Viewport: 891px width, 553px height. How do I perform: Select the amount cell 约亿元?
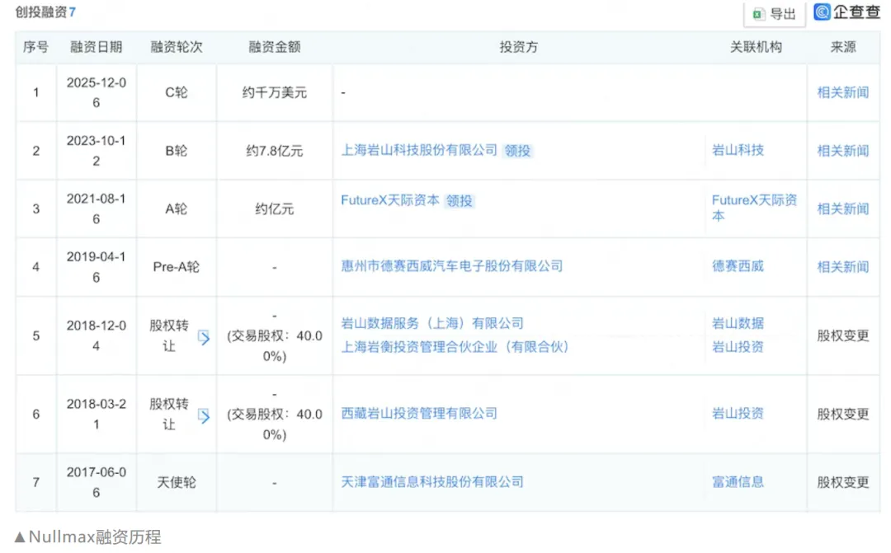click(275, 209)
